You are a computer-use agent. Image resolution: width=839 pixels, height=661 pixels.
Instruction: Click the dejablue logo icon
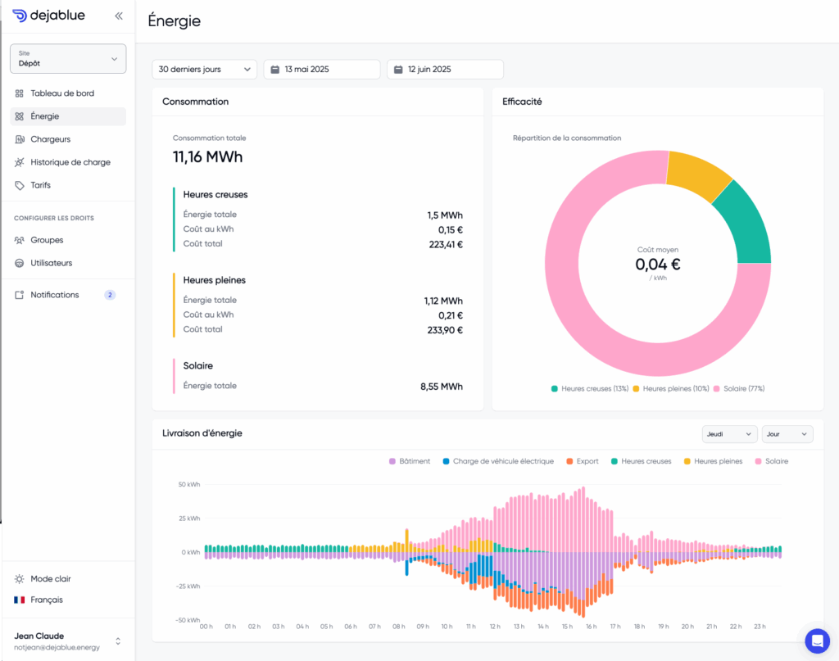click(20, 16)
